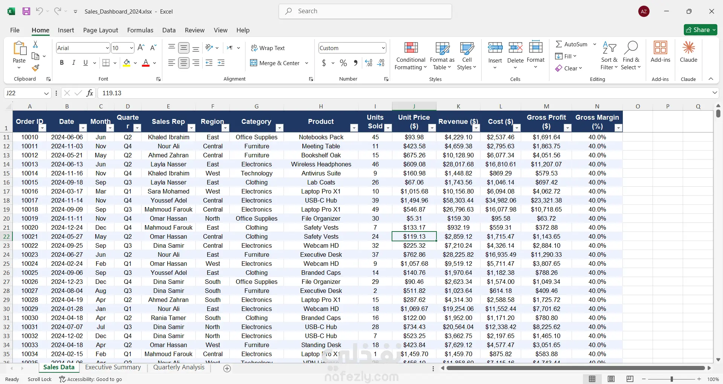Toggle Italic formatting
Screen dimensions: 723x384
(x=73, y=63)
